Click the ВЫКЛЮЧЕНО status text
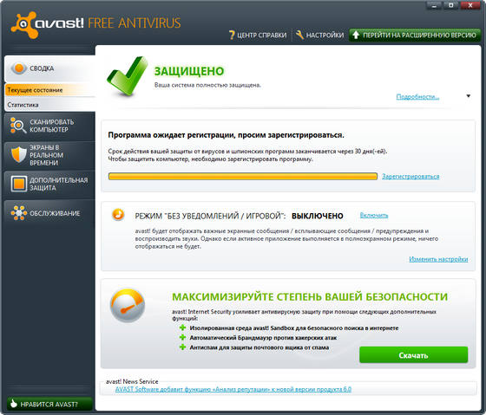Viewport: 486px width, 415px height. [x=318, y=216]
